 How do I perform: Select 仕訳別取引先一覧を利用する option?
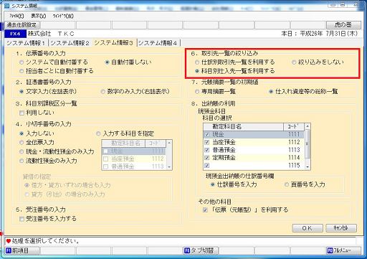197,62
